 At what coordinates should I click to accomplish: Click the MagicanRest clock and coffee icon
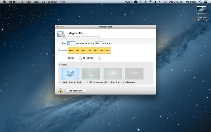point(61,34)
